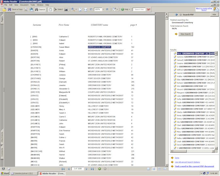This screenshot has width=220, height=176.
Task: Choose the Zoom In magnifier tool
Action: point(73,9)
